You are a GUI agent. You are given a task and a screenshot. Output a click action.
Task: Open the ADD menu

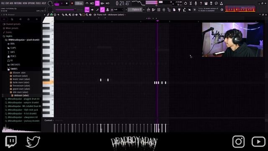[x=11, y=3]
